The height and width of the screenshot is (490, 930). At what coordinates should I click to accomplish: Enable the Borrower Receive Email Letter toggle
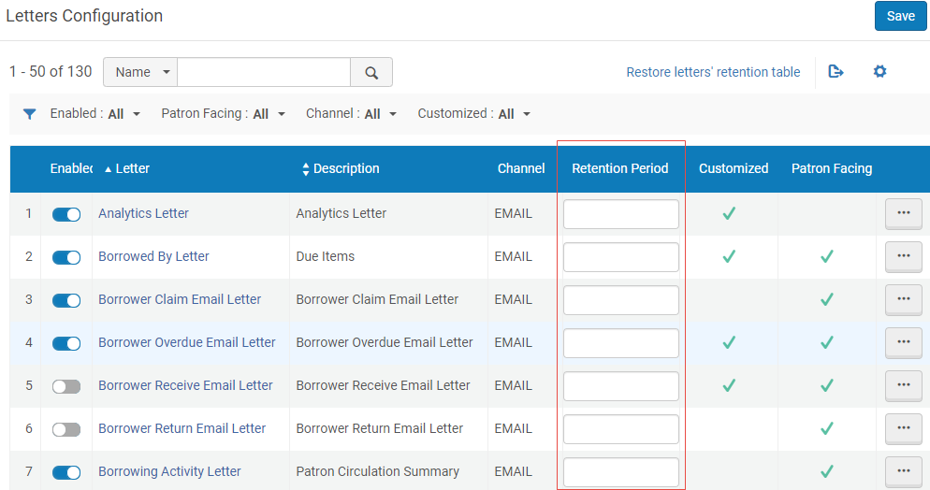tap(66, 386)
